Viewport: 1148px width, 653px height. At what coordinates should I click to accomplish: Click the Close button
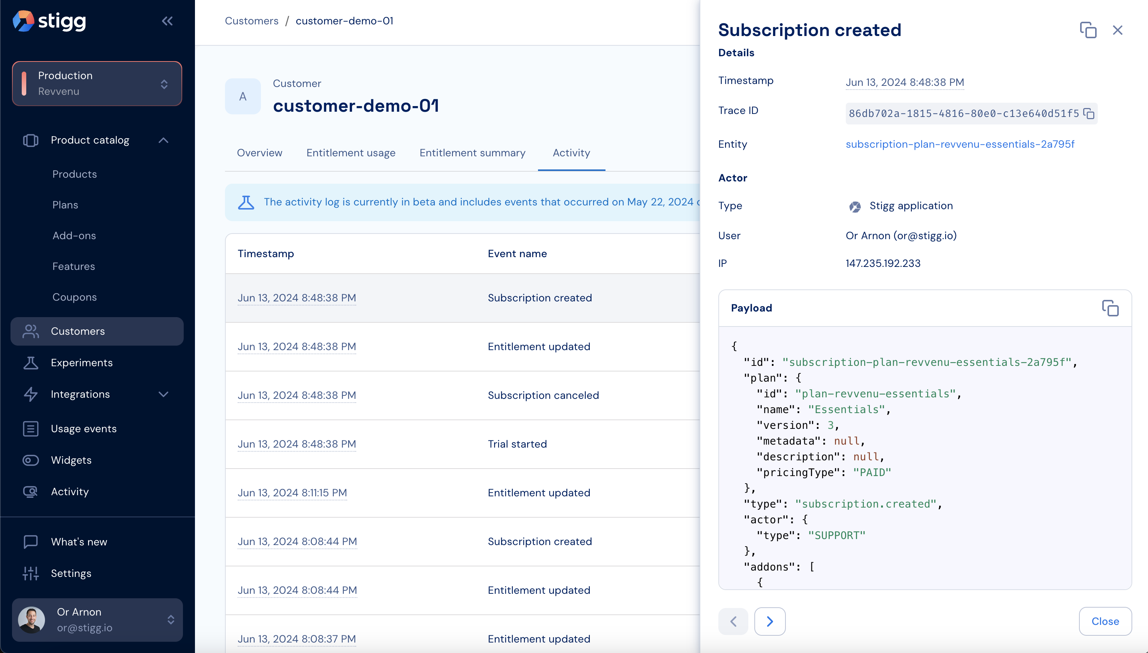tap(1105, 621)
